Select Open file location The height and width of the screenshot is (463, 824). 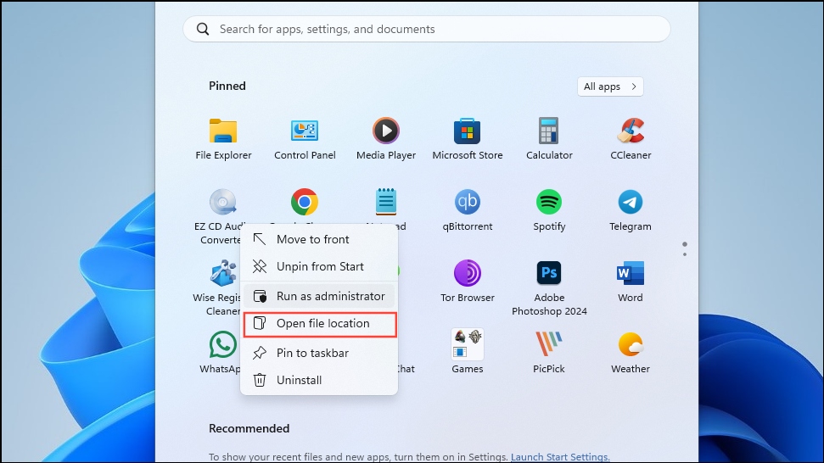pyautogui.click(x=319, y=323)
